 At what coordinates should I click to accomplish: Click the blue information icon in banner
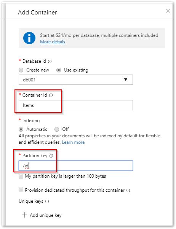click(29, 38)
